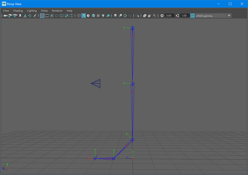The image size is (248, 175).
Task: Select the ball joint of the foot
Action: tap(114, 158)
